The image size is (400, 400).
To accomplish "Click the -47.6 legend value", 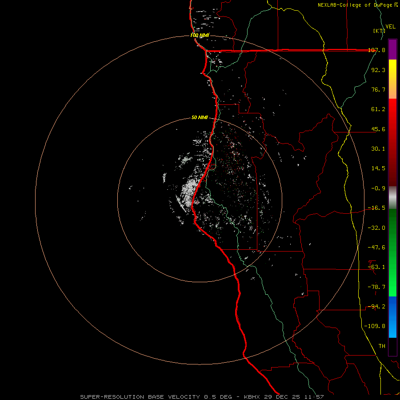I will click(377, 248).
